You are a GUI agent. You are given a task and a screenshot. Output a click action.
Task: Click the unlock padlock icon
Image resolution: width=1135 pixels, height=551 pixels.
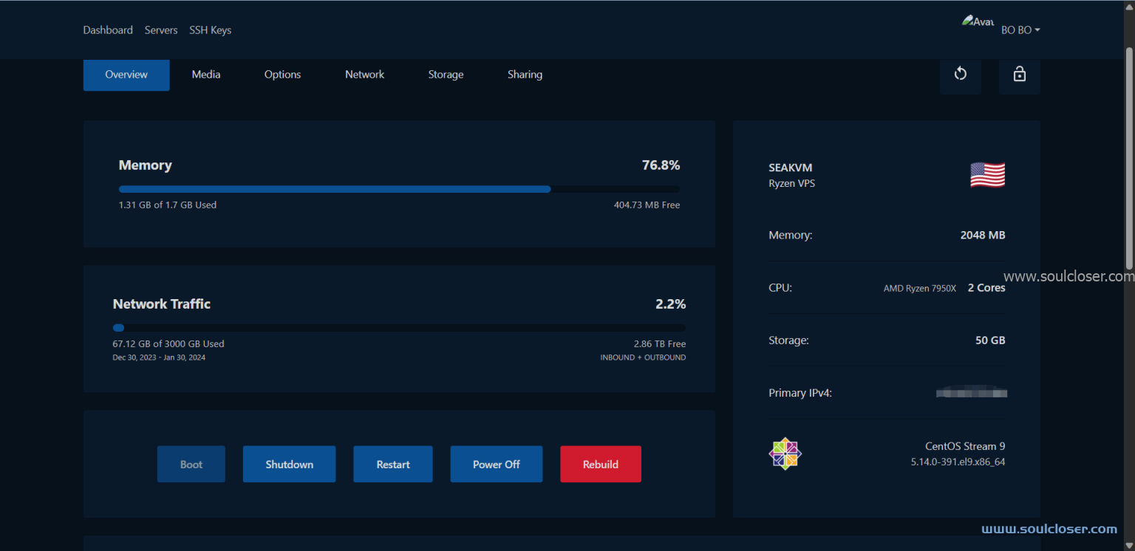(x=1019, y=74)
